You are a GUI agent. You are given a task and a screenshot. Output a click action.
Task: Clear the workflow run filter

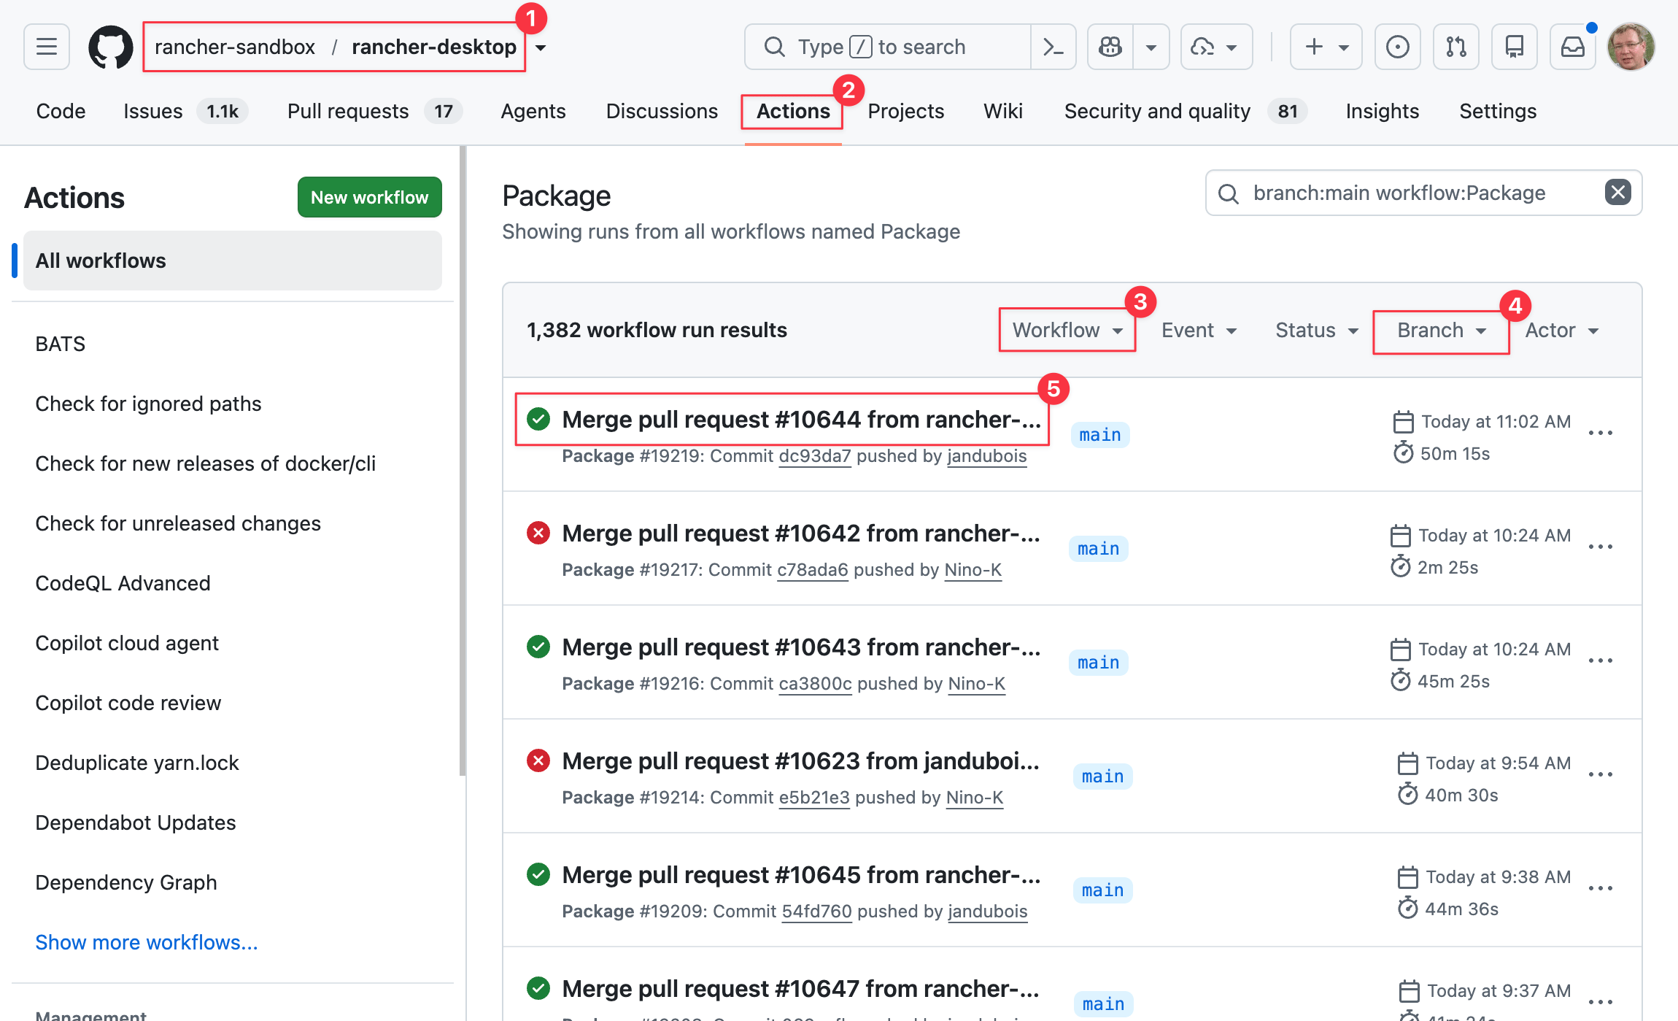(1617, 193)
